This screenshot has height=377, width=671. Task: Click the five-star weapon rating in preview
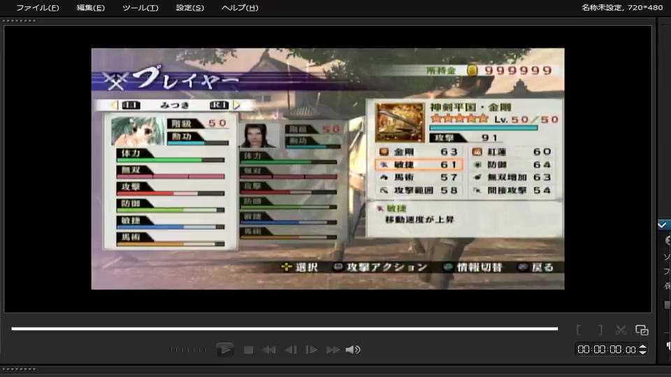coord(459,119)
